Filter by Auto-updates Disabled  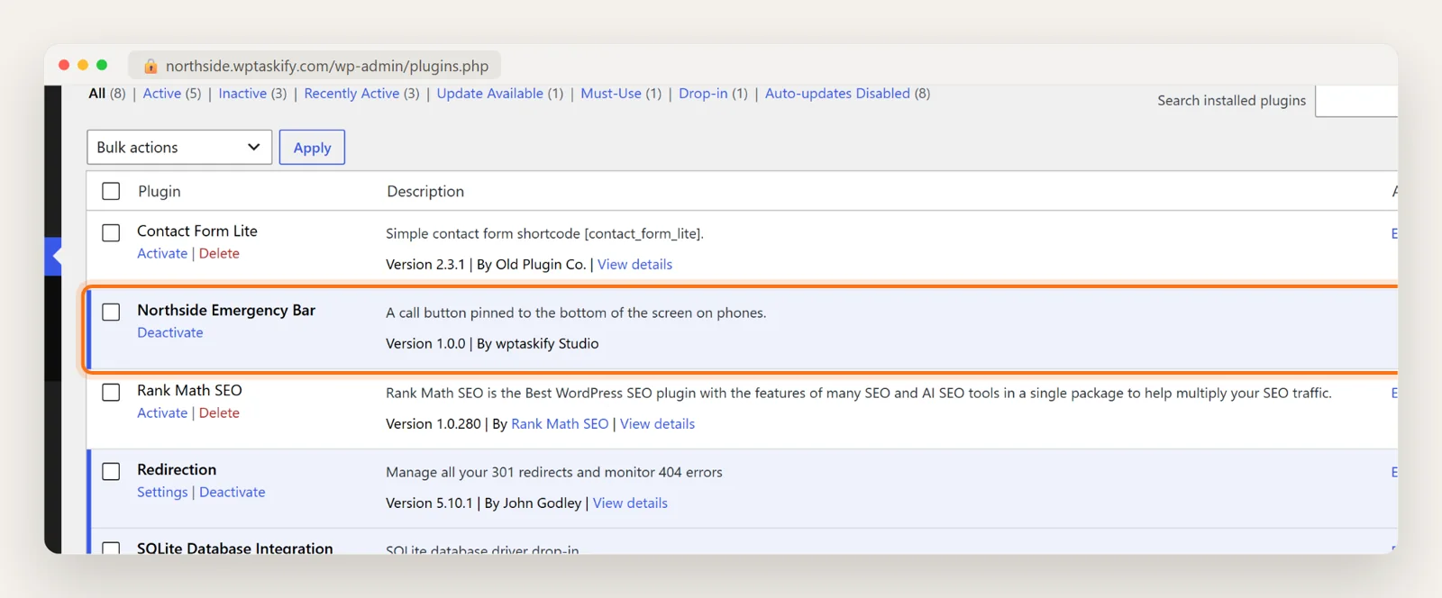(x=837, y=93)
